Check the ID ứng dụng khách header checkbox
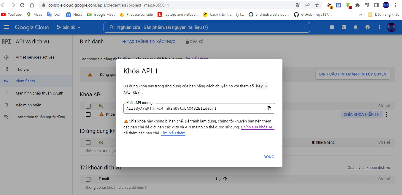Screen dimensions: 402x195 [88, 142]
